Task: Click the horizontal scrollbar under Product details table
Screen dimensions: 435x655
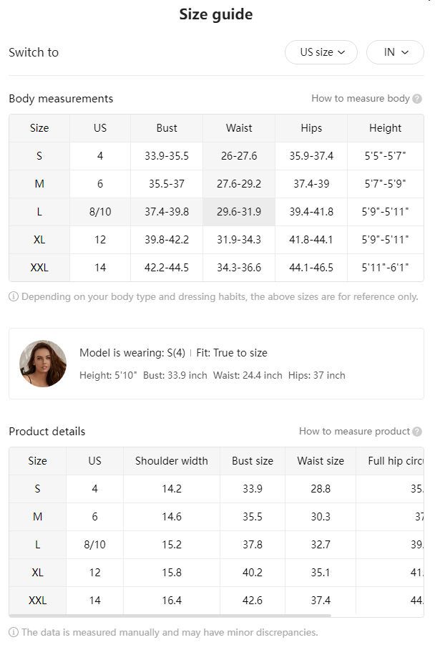Action: pyautogui.click(x=170, y=616)
